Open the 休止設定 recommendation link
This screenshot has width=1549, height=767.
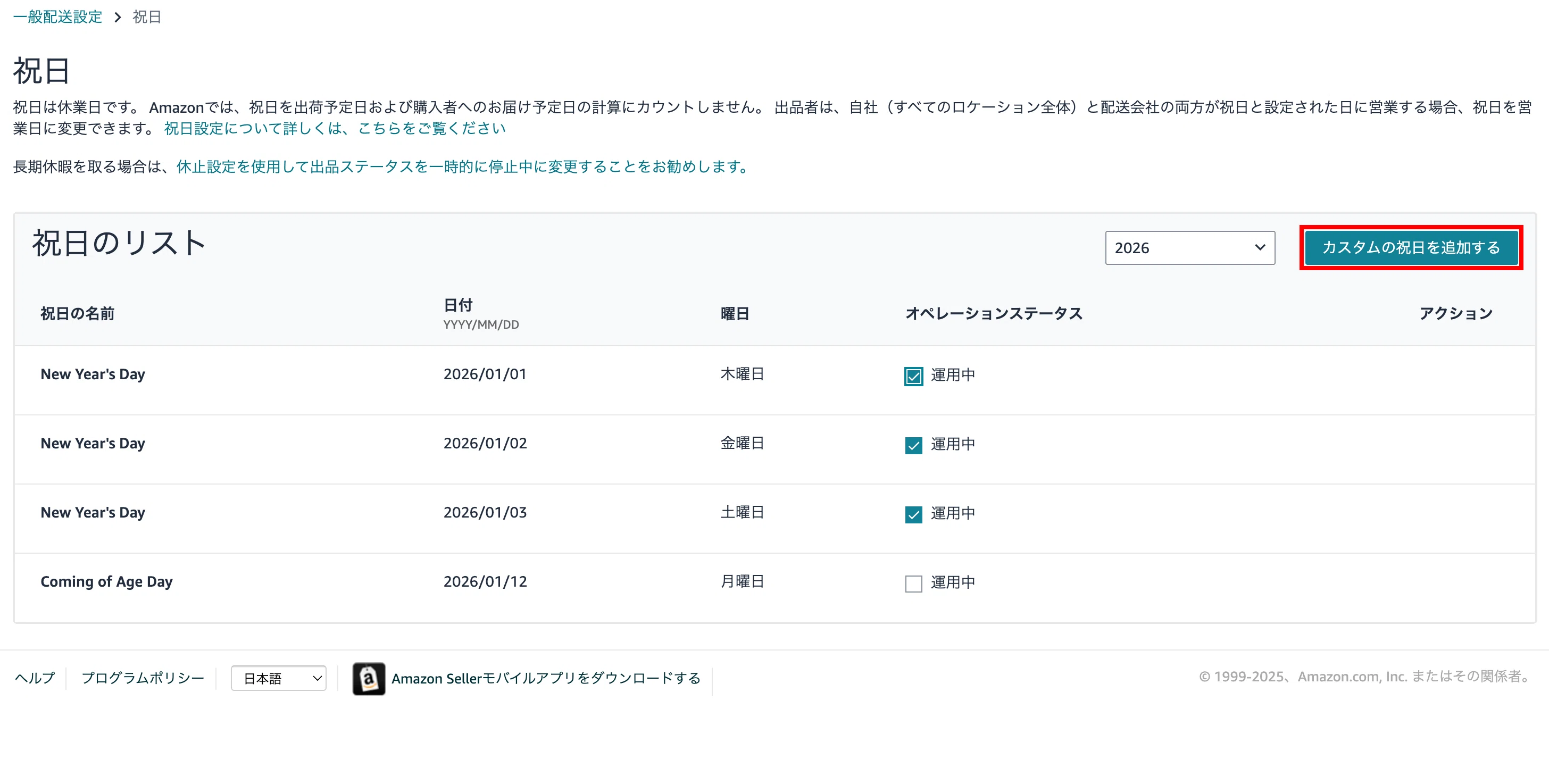[463, 166]
